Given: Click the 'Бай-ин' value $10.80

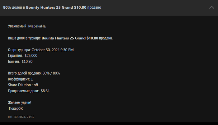Looking at the screenshot, I should click(27, 62).
